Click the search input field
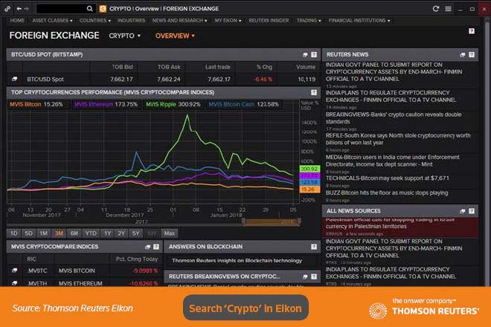The image size is (491, 327). coord(61,9)
